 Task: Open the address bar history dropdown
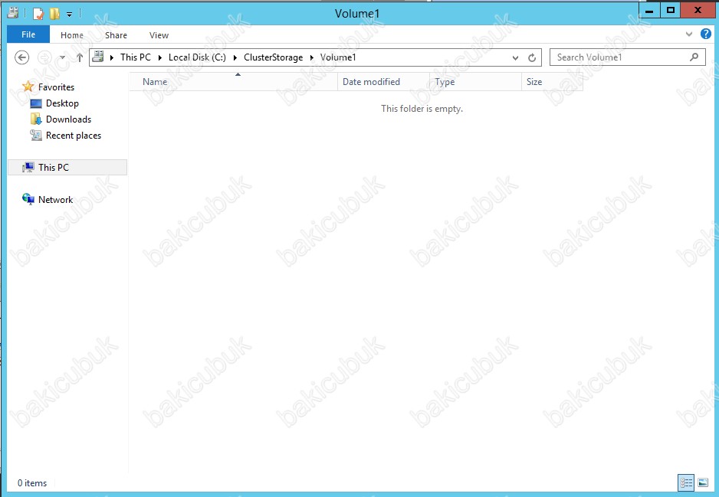click(516, 57)
